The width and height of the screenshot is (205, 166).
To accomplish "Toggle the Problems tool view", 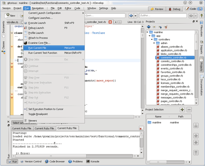I will [76, 162].
